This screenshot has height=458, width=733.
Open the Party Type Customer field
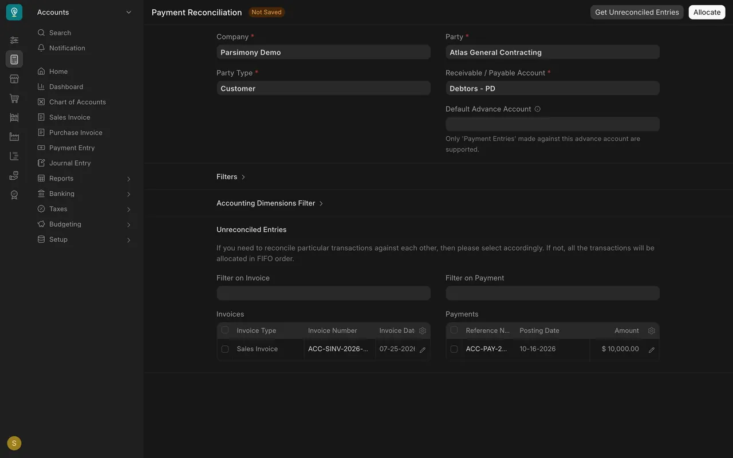(324, 88)
